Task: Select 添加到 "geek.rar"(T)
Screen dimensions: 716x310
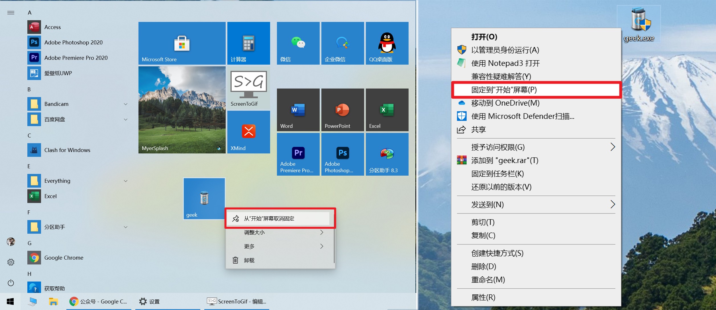Action: pyautogui.click(x=536, y=160)
